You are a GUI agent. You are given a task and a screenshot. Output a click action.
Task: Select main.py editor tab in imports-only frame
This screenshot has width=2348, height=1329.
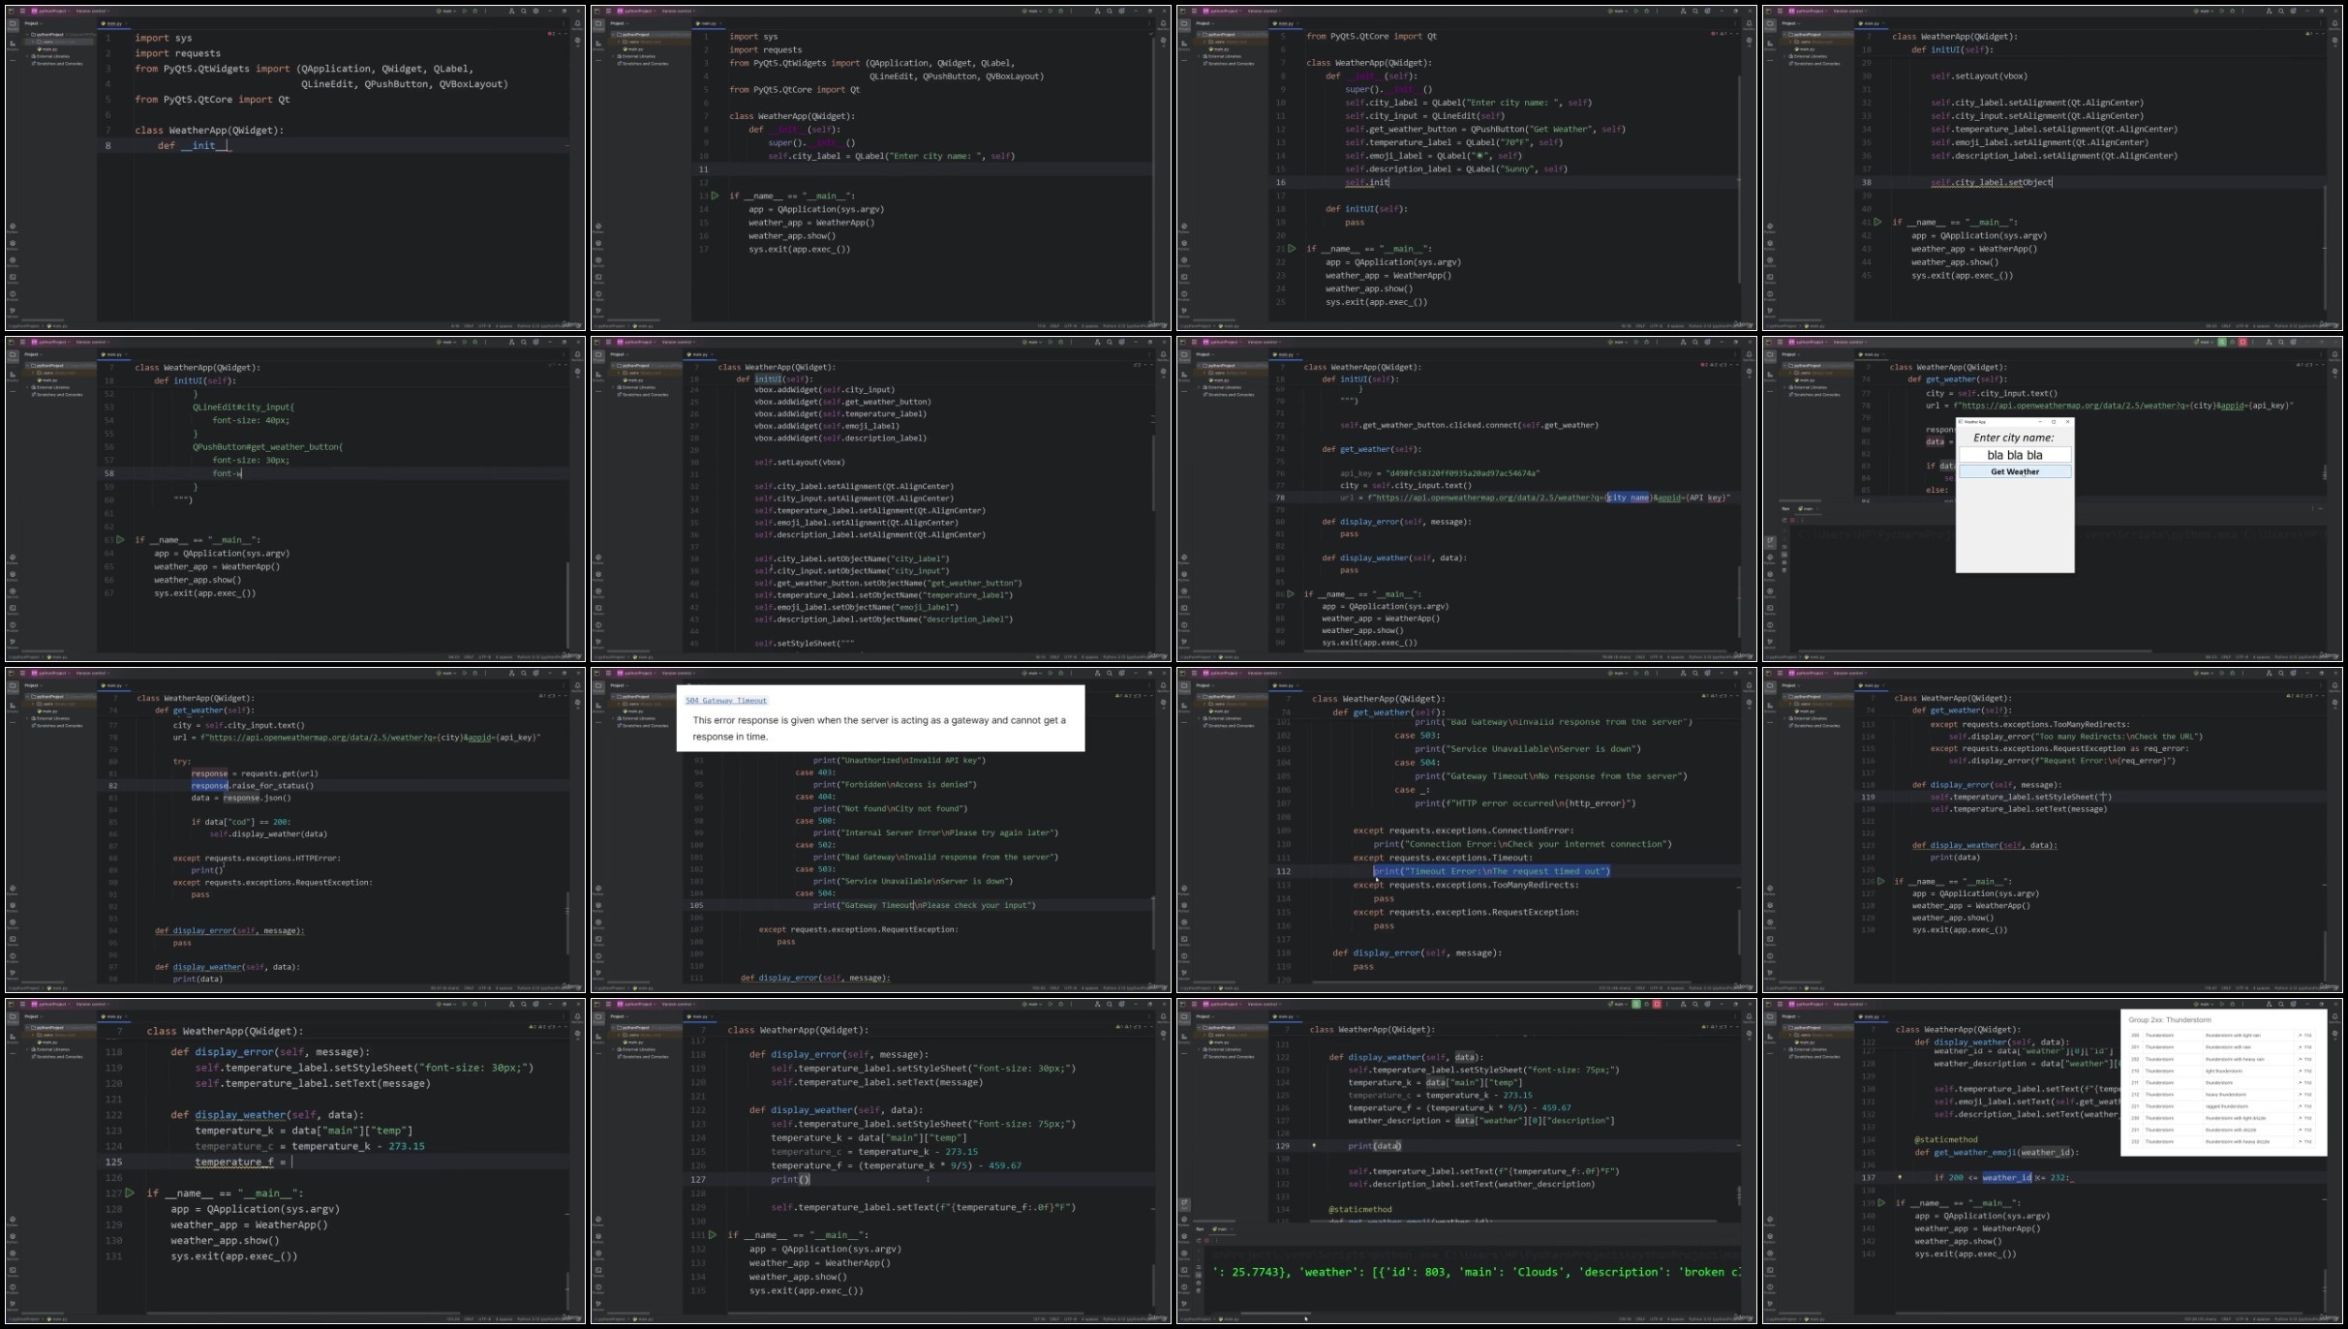[x=112, y=23]
